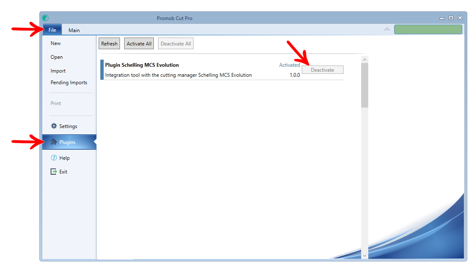Screen dimensions: 469x264
Task: Click the Exit door icon
Action: 54,171
